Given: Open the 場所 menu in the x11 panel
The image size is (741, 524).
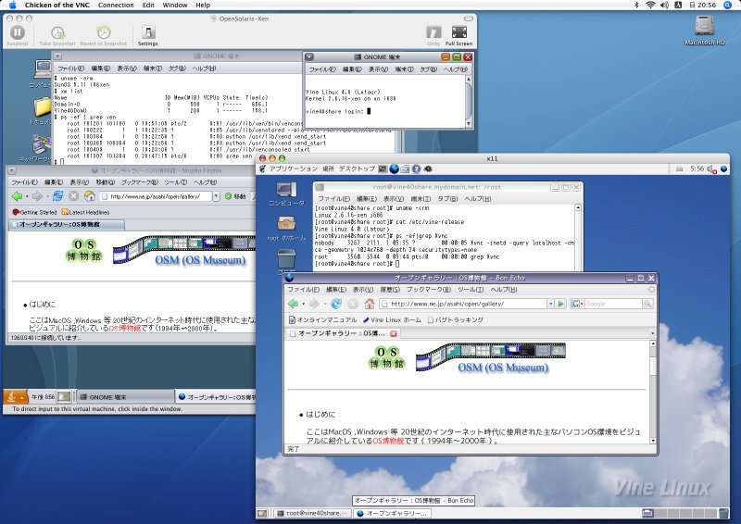Looking at the screenshot, I should point(328,168).
